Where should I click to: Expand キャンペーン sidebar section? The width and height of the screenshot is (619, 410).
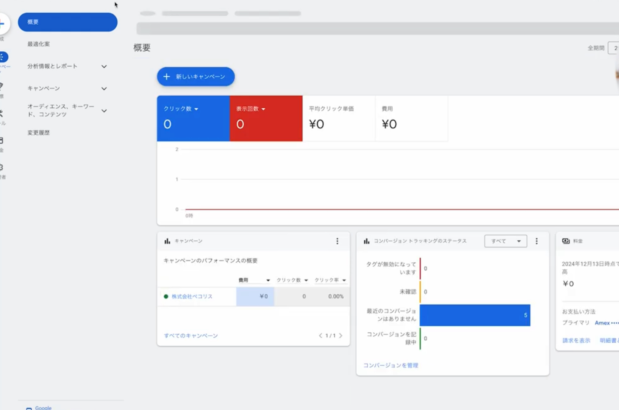(104, 89)
